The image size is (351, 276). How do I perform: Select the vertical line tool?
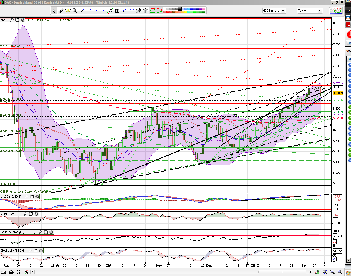click(103, 11)
